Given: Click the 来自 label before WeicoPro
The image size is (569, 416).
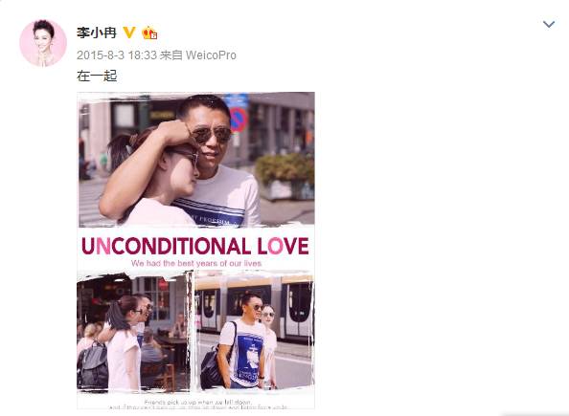Looking at the screenshot, I should click(171, 55).
